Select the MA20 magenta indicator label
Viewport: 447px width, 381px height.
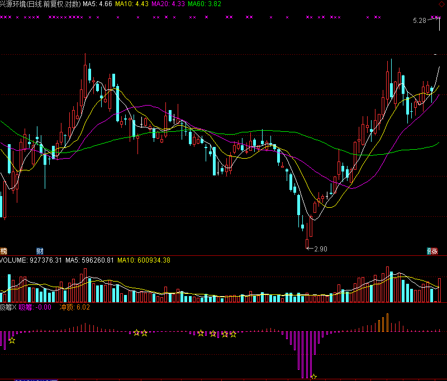[168, 4]
